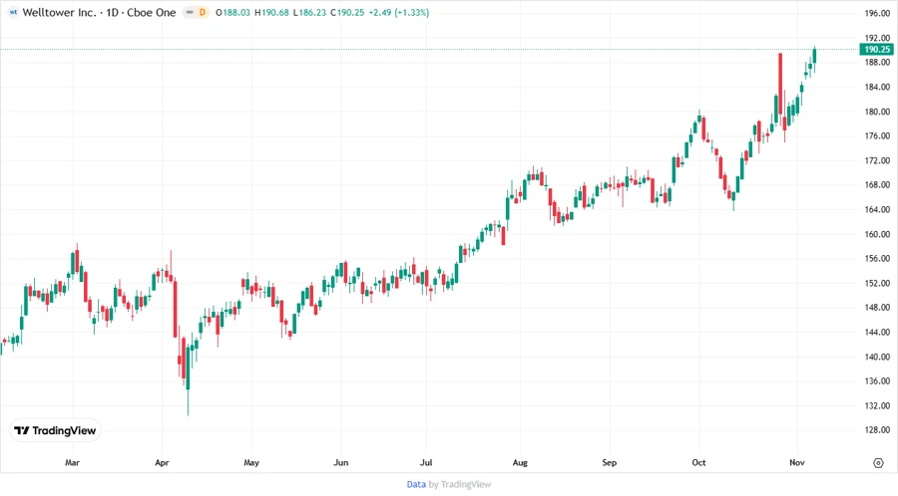The image size is (898, 496).
Task: Click the open price value O188.03
Action: (233, 12)
